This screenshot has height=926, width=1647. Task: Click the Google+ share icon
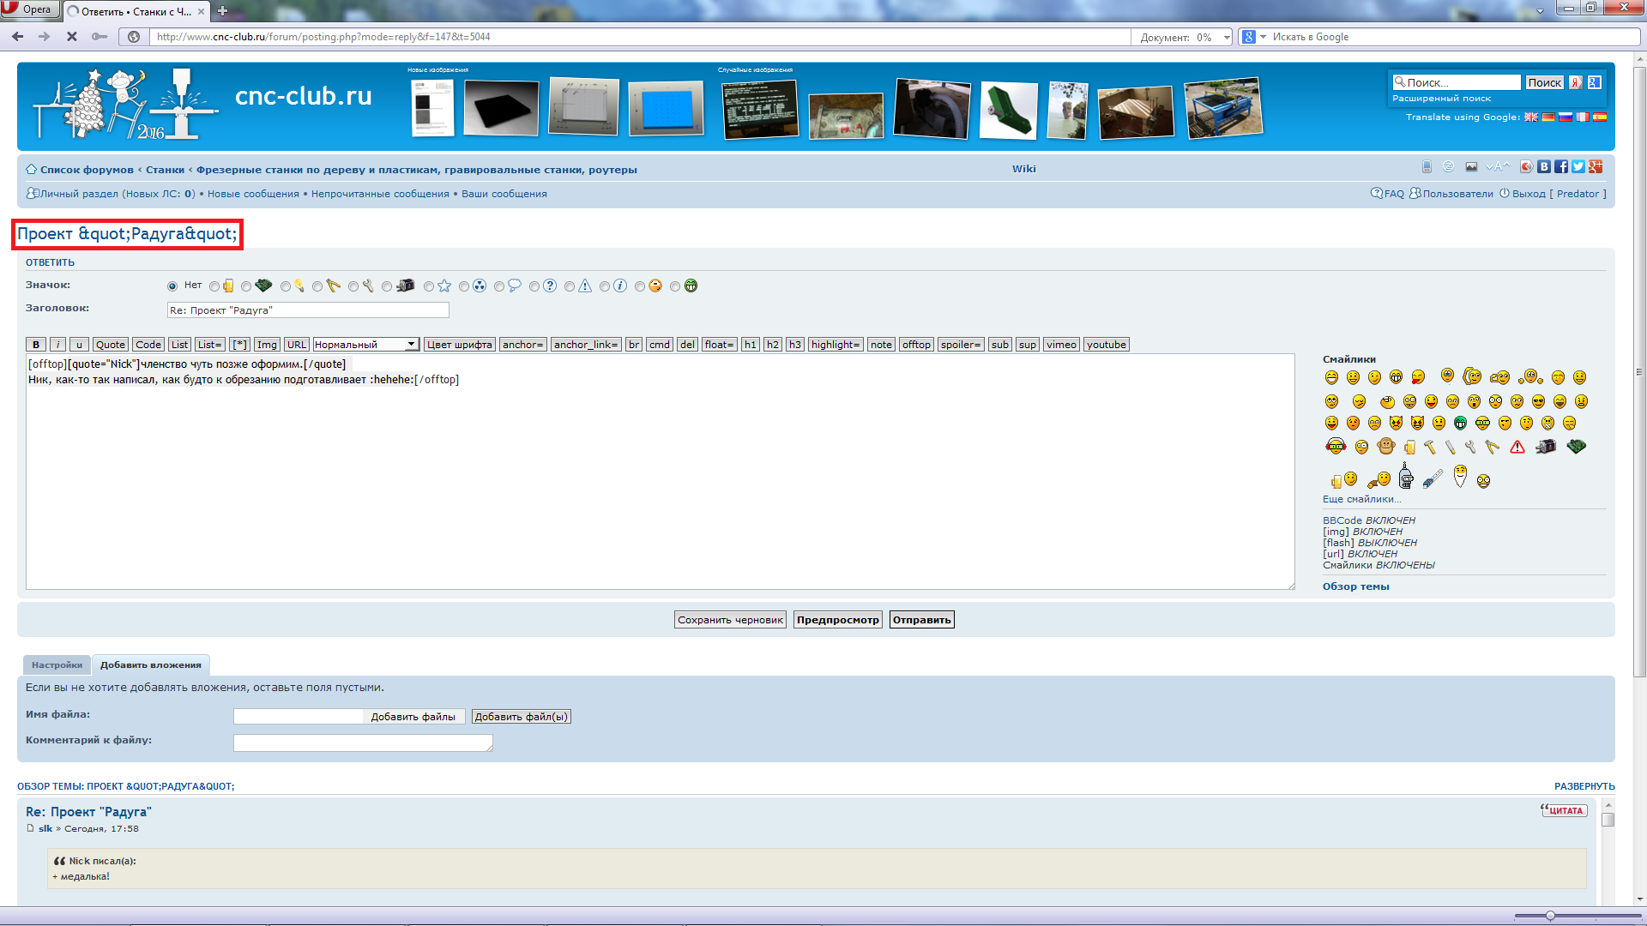pyautogui.click(x=1596, y=167)
